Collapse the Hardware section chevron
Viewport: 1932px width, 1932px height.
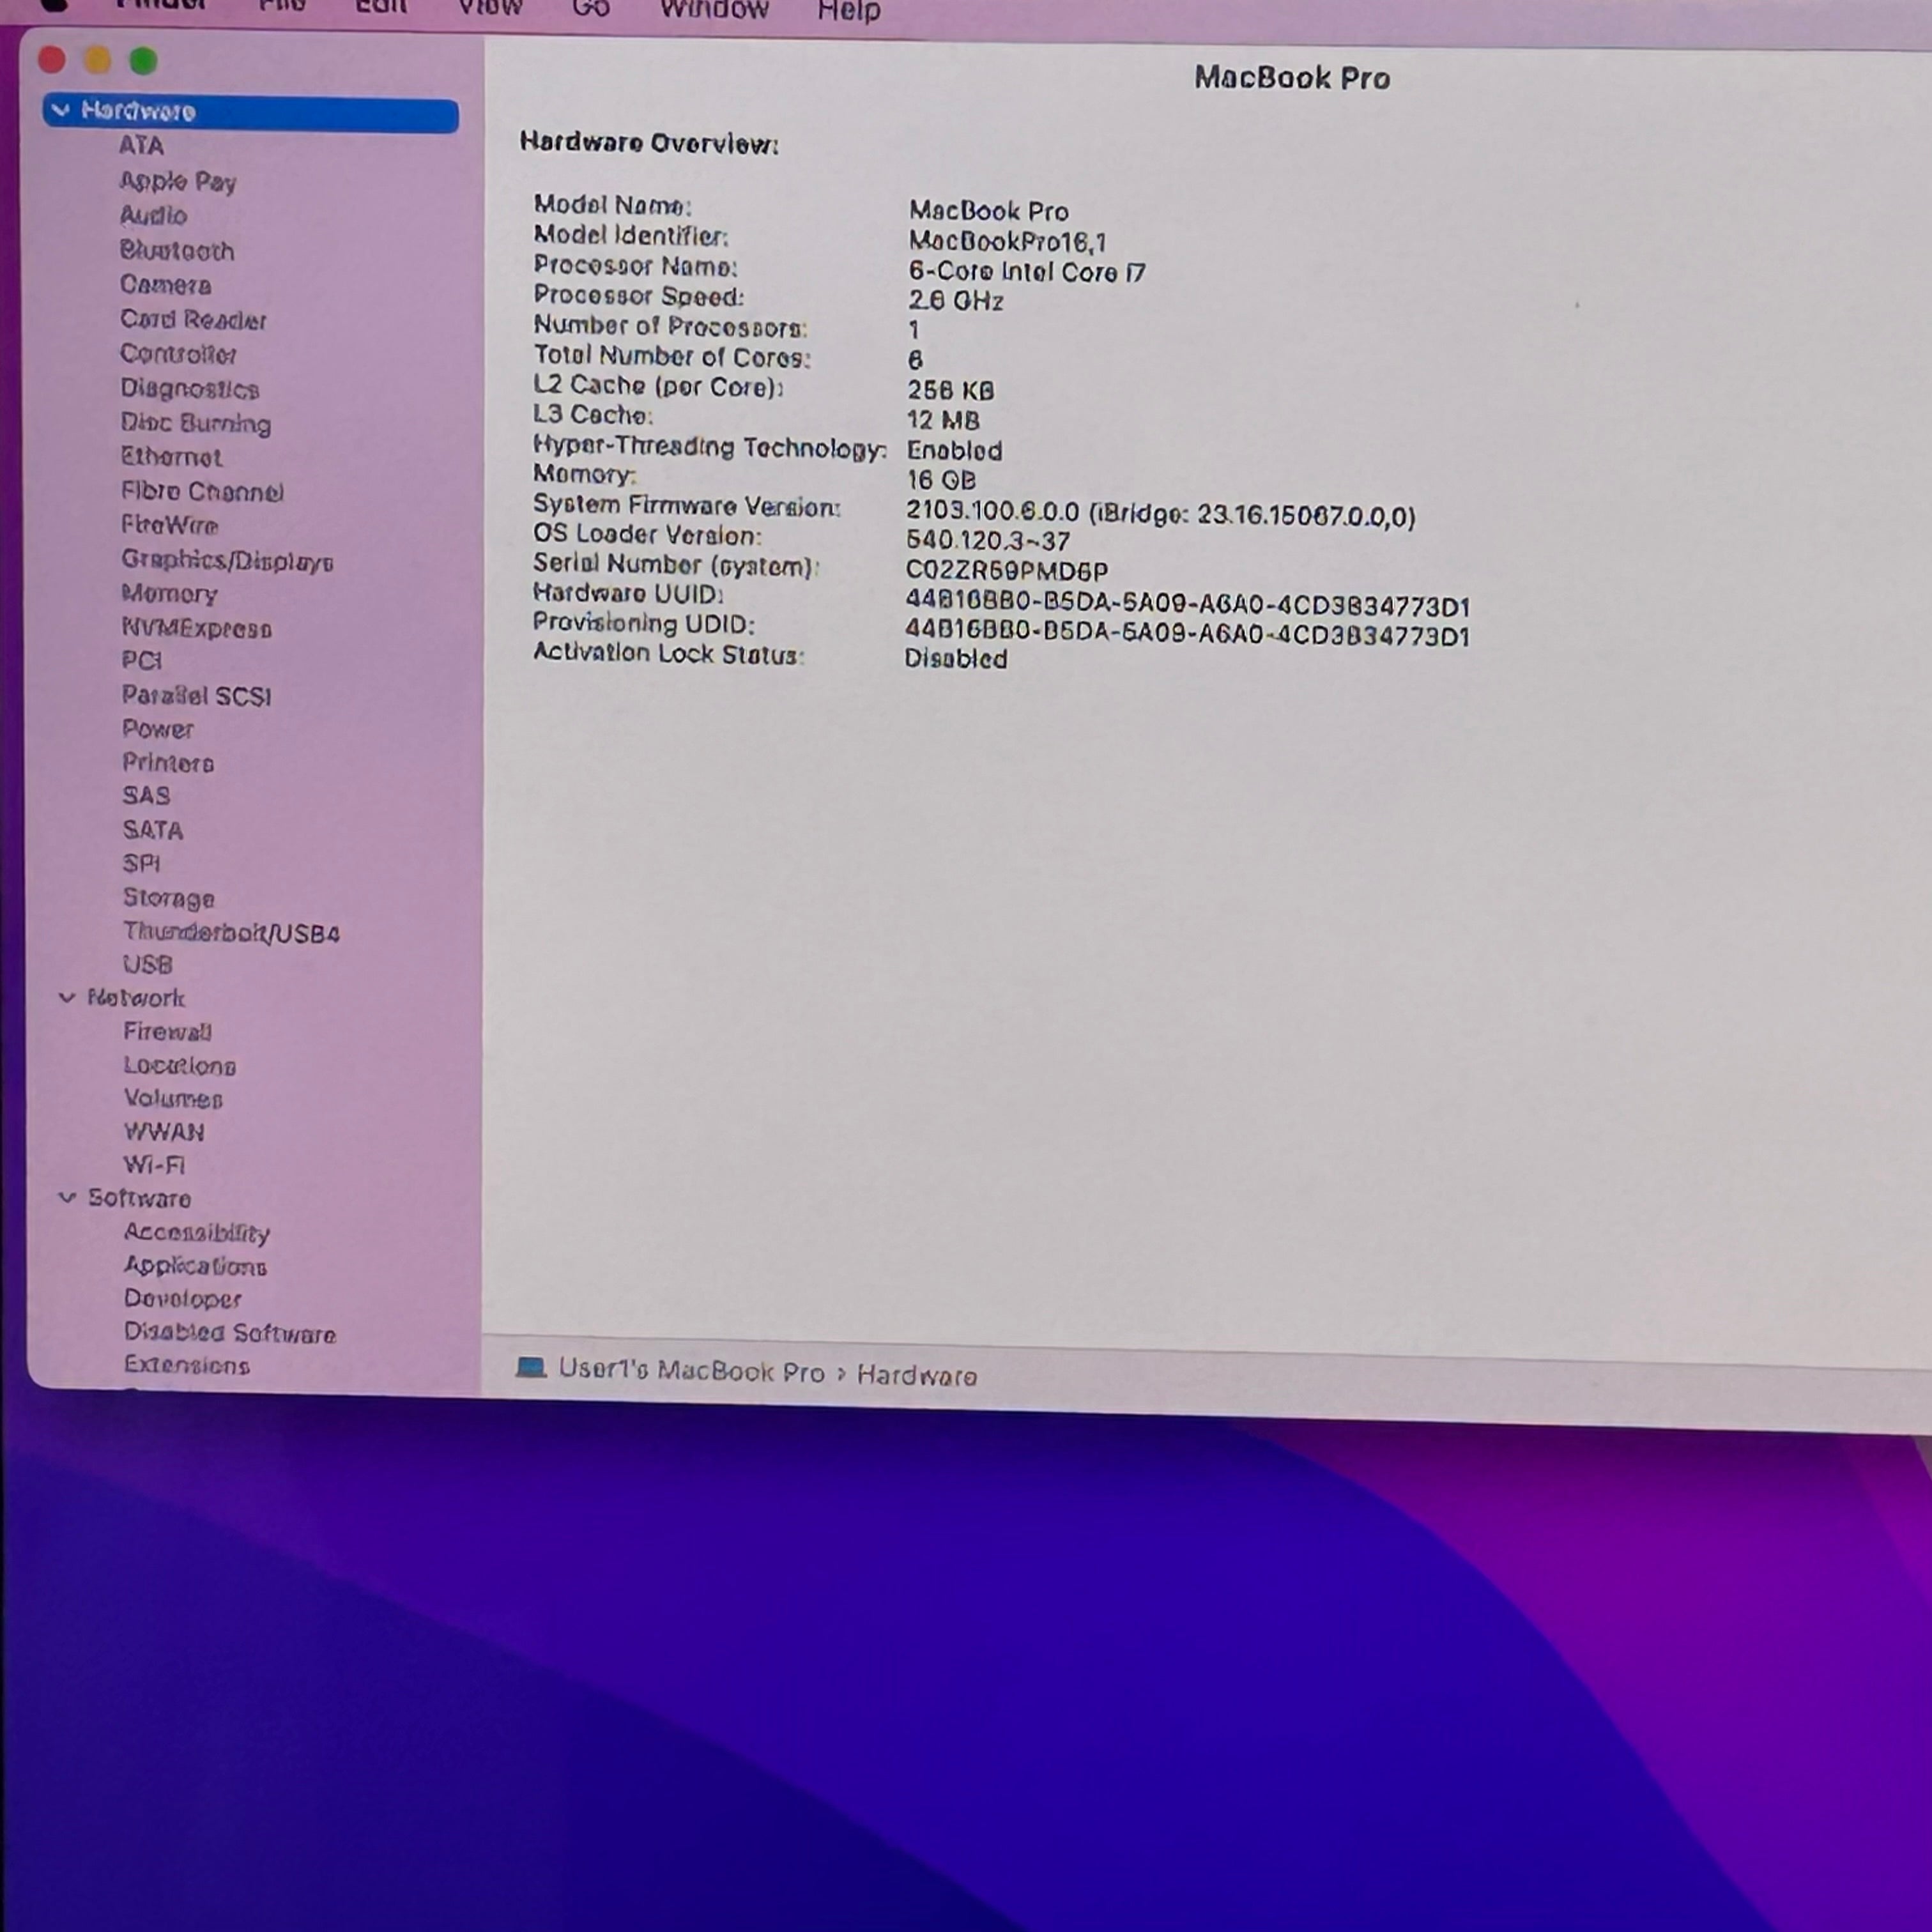pyautogui.click(x=61, y=111)
